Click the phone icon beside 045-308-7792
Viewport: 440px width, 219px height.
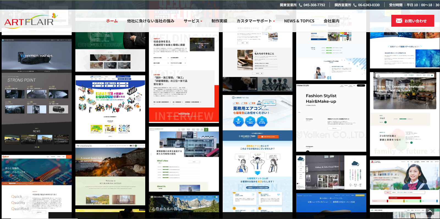300,5
